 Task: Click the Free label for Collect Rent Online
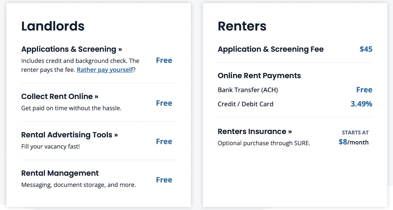pos(164,103)
